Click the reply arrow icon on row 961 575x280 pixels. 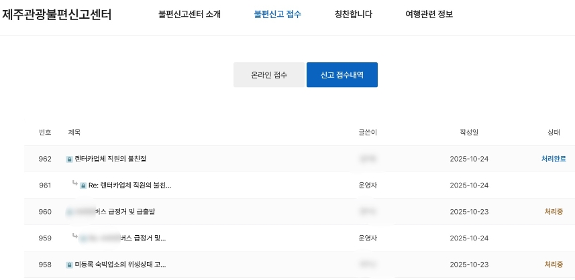(74, 184)
